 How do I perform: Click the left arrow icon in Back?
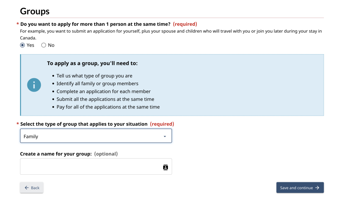(x=27, y=188)
